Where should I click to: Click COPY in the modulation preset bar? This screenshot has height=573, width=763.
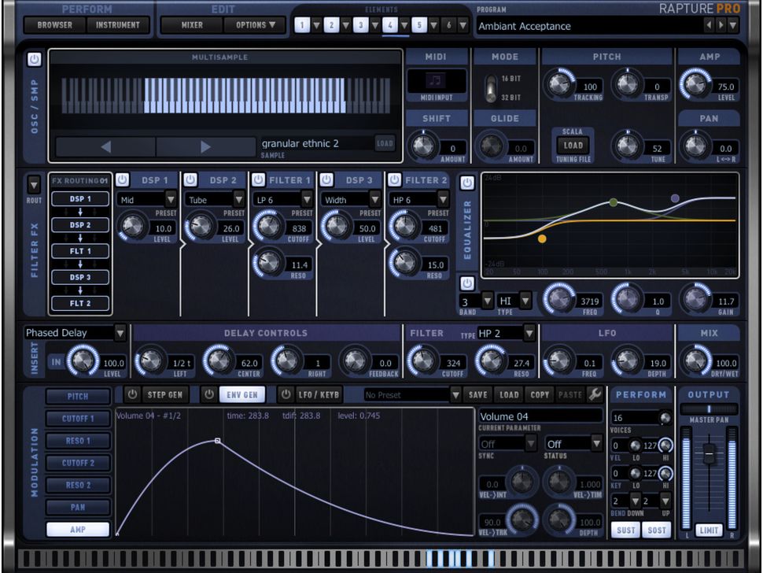click(x=540, y=395)
